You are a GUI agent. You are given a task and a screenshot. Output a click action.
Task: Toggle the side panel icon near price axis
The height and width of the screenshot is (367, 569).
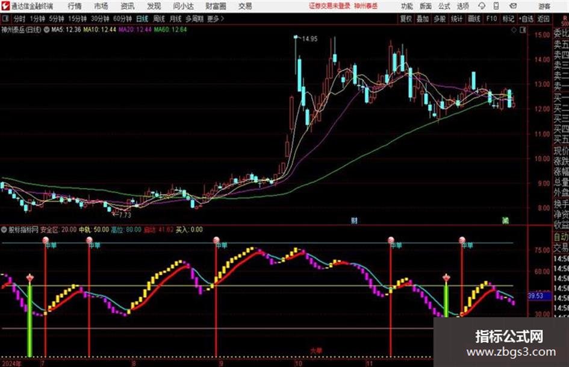(x=523, y=30)
